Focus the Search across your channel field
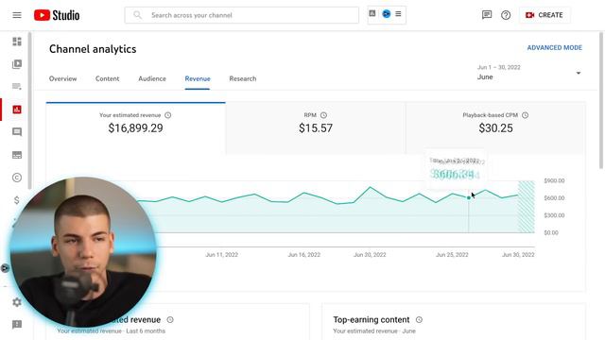 tap(242, 15)
